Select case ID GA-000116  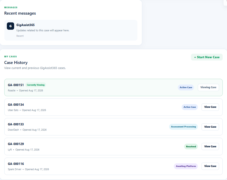pos(16,164)
